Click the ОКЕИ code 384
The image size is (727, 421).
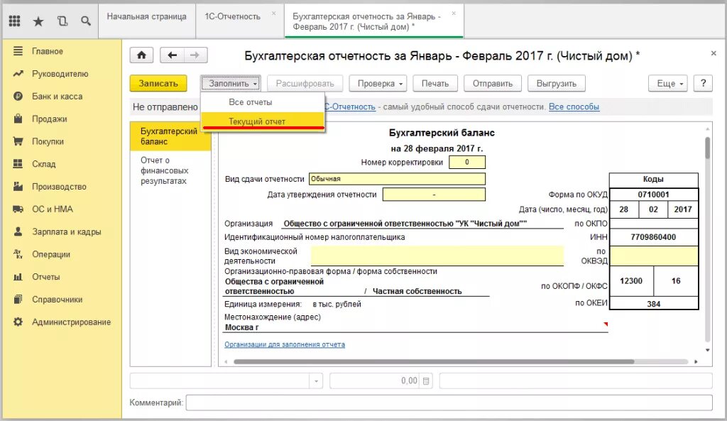click(654, 304)
